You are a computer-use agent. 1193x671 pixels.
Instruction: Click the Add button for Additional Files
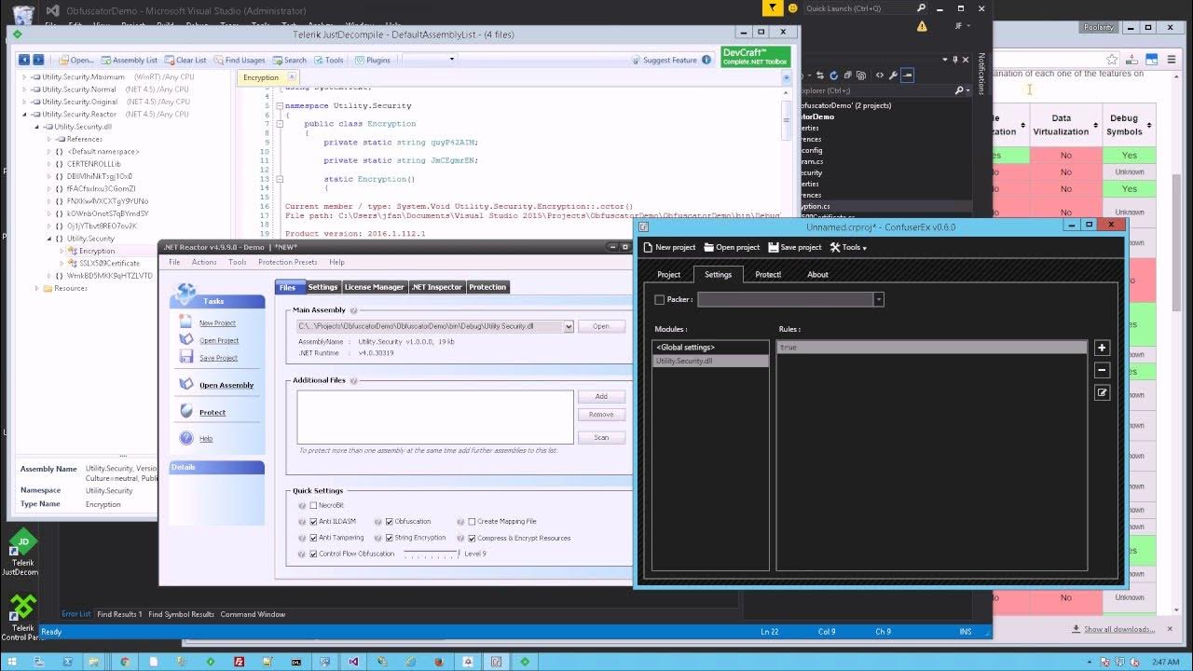click(x=601, y=396)
